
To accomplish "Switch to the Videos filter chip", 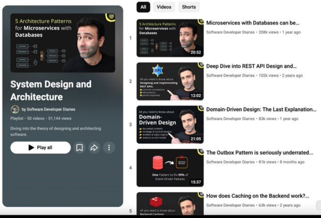I will (164, 7).
